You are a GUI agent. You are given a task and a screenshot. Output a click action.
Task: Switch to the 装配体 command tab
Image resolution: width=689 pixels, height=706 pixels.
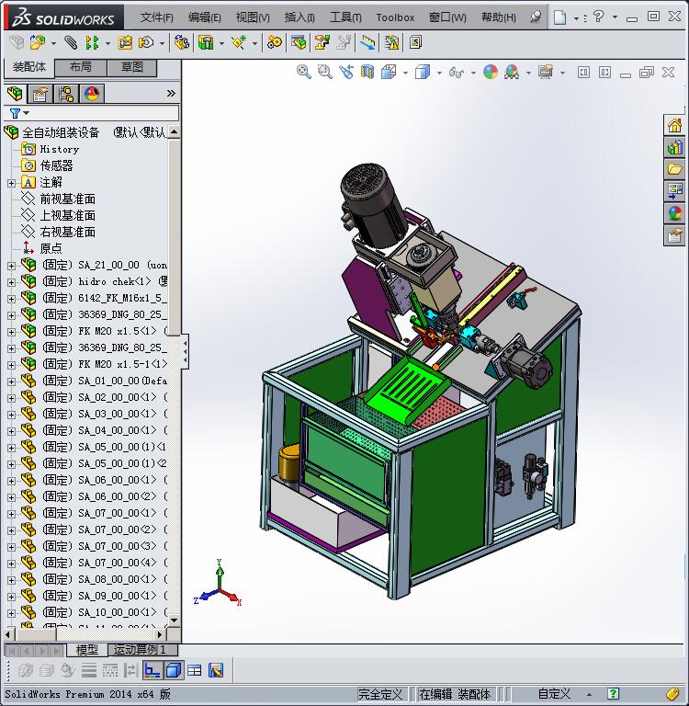pos(29,67)
